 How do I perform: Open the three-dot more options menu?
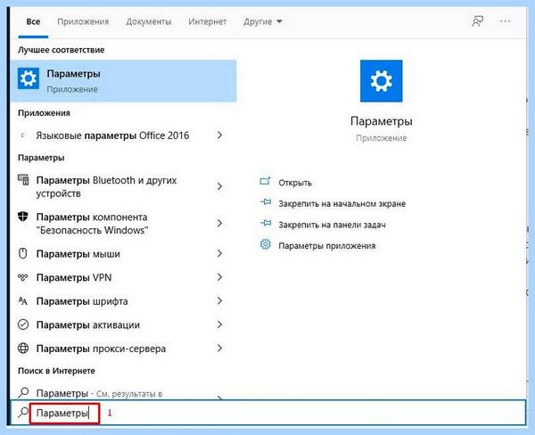[x=505, y=21]
